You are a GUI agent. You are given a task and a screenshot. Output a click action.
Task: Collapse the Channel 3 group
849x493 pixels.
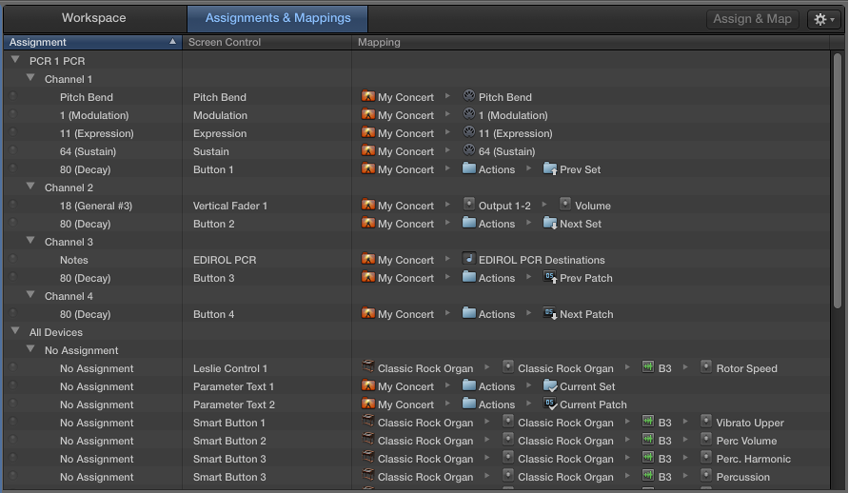pos(30,240)
